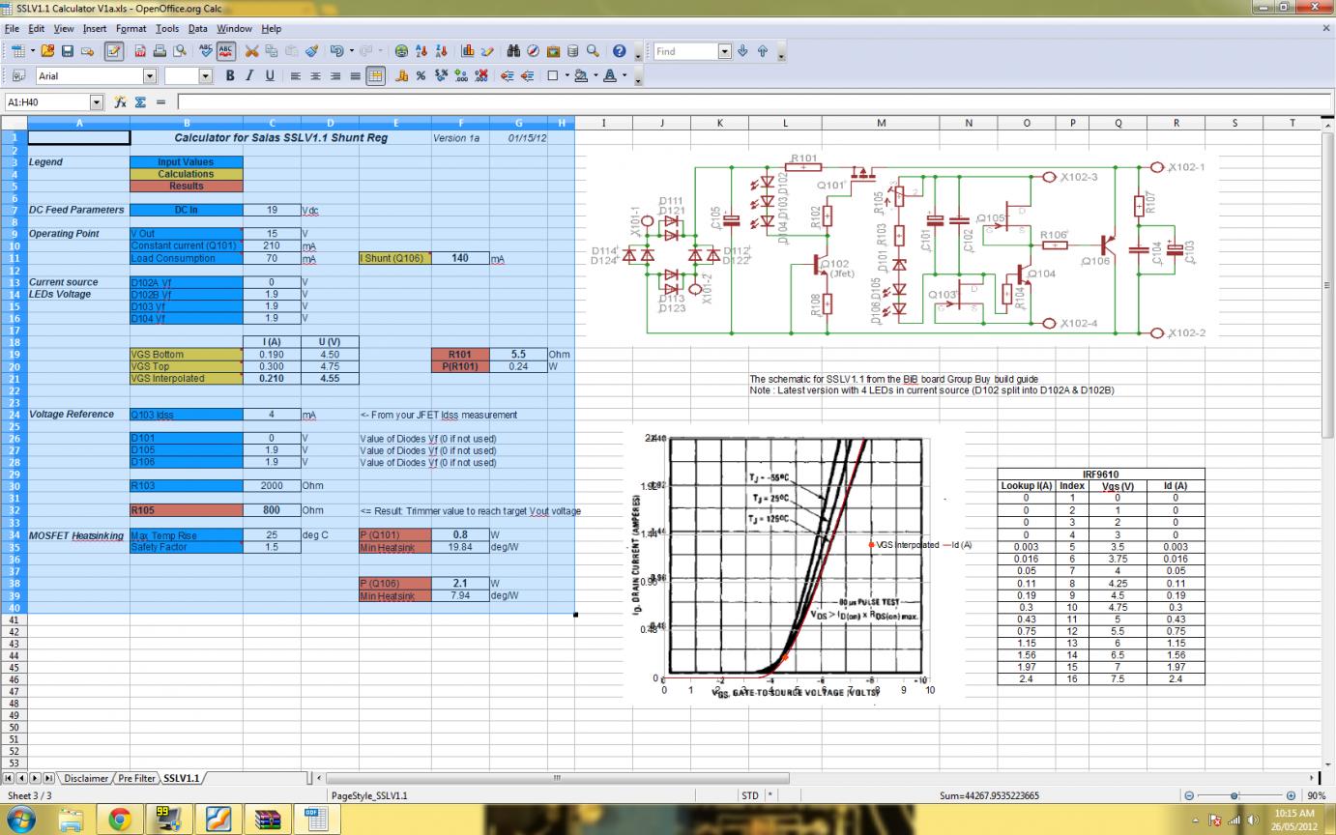The height and width of the screenshot is (835, 1336).
Task: Run the Spelling check tool
Action: [207, 51]
